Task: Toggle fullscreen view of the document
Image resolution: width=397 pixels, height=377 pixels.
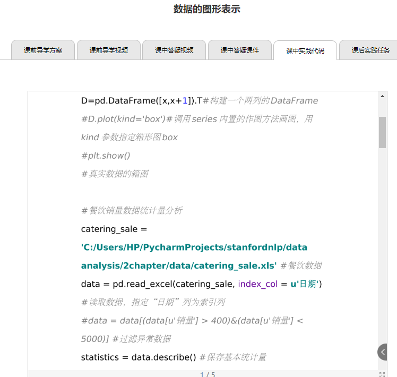Action: coord(382,374)
